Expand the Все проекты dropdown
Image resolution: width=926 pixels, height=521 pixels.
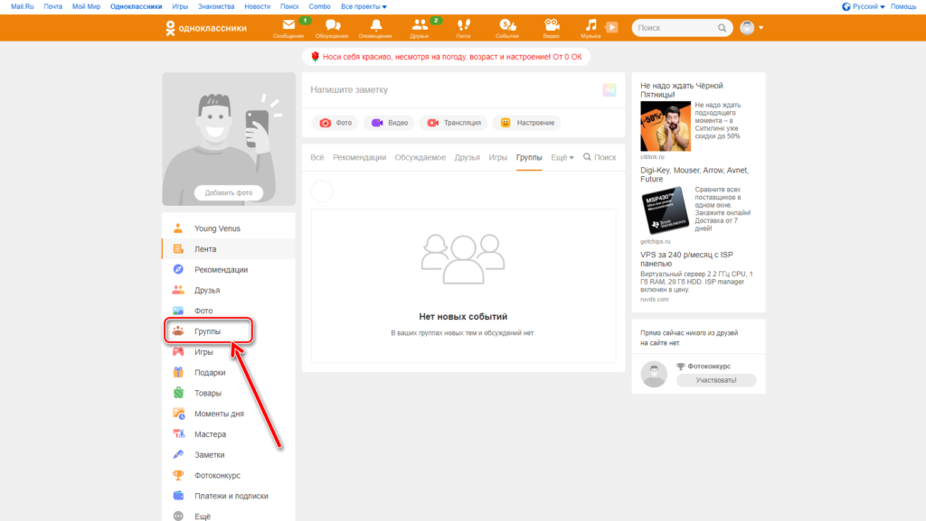(364, 6)
